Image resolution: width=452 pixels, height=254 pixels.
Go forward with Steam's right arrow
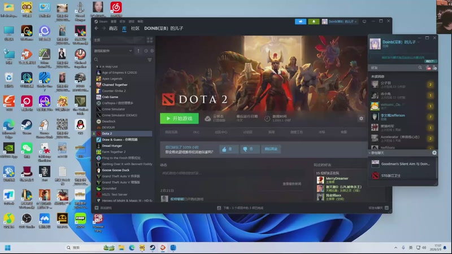(x=104, y=28)
